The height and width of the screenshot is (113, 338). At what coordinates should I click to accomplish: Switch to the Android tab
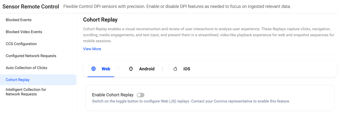coord(147,69)
